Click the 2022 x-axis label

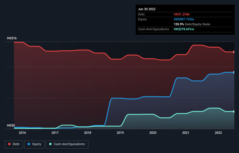coord(218,133)
